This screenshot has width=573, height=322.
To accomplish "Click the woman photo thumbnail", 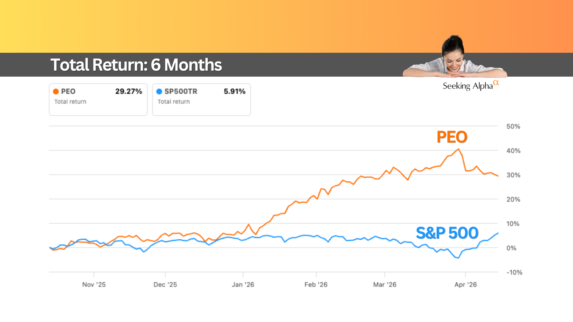I will 454,58.
